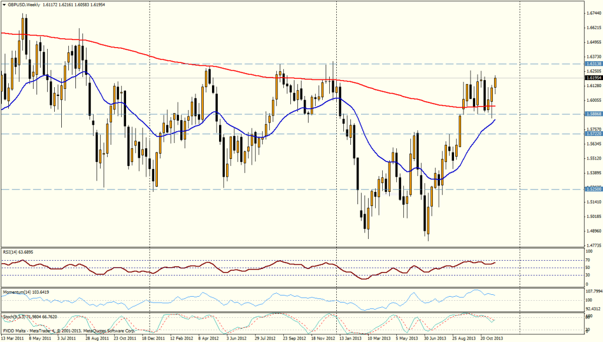Click the 25 Aug 2013 date label
Viewport: 603px width, 342px height.
tap(464, 339)
